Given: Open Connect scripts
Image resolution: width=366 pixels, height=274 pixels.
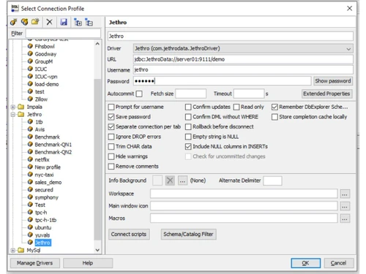Looking at the screenshot, I should [x=129, y=235].
